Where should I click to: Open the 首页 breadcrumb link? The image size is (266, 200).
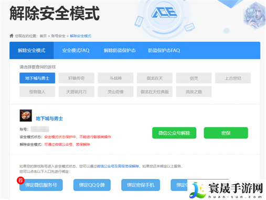click(x=43, y=36)
